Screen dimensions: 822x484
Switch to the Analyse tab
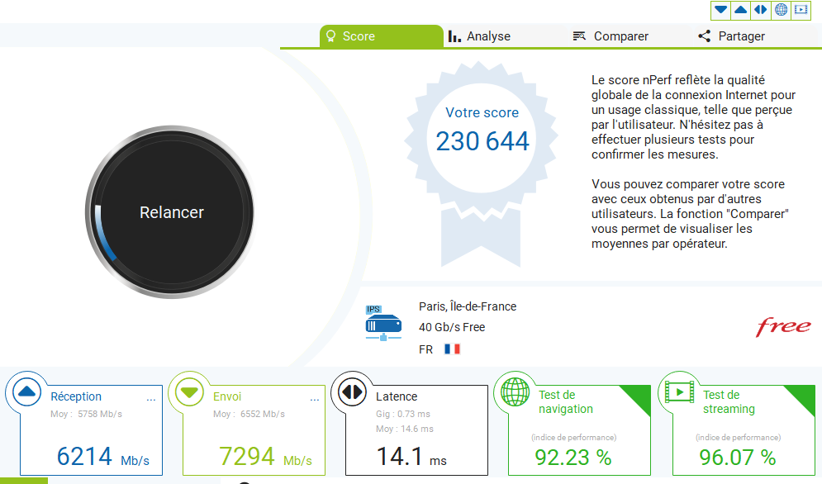point(480,36)
